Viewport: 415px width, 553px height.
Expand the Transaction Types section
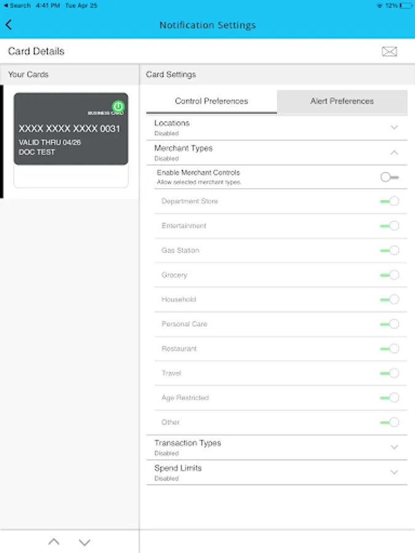coord(394,447)
